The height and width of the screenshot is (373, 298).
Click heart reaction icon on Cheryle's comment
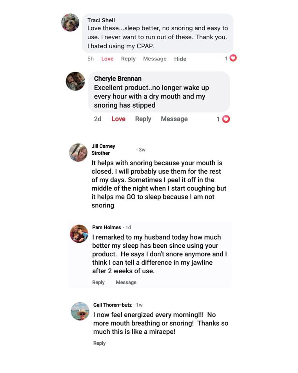pos(226,119)
